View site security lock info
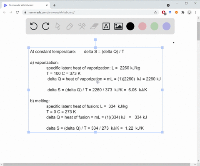 (25, 13)
